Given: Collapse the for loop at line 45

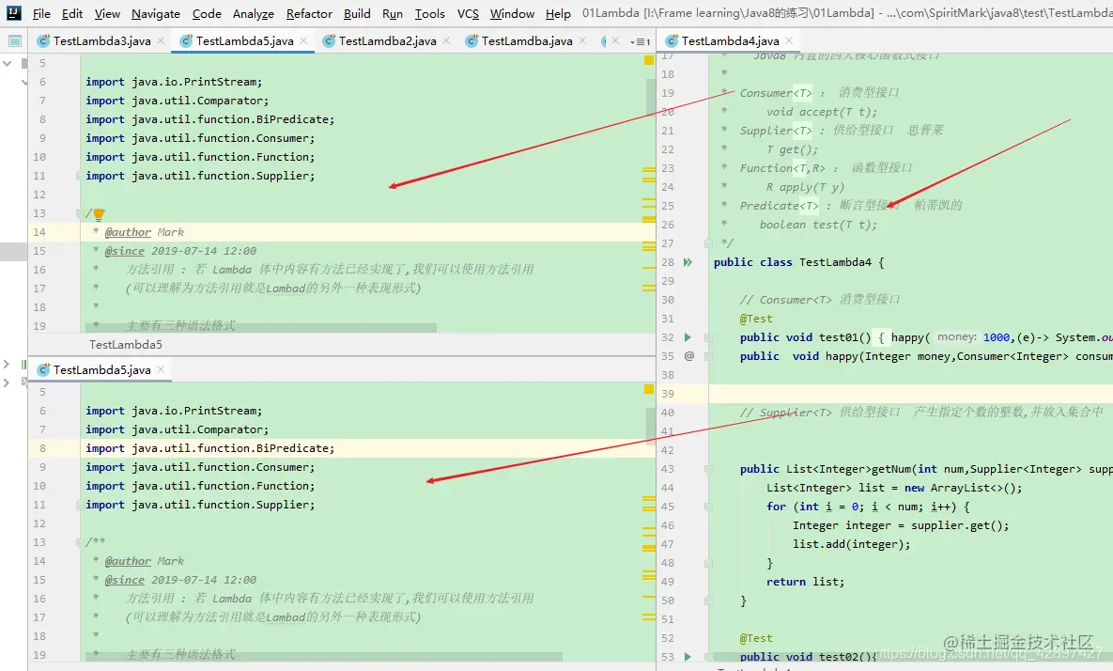Looking at the screenshot, I should click(x=707, y=507).
